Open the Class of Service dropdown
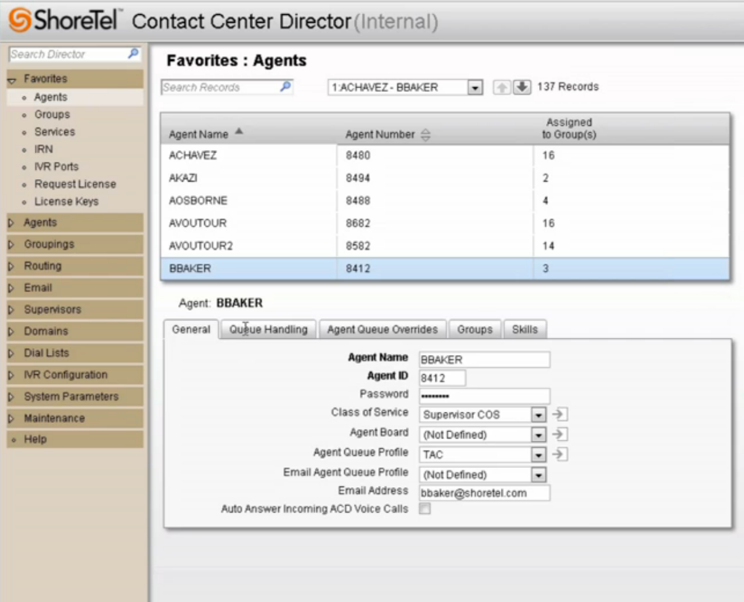744x602 pixels. tap(540, 414)
